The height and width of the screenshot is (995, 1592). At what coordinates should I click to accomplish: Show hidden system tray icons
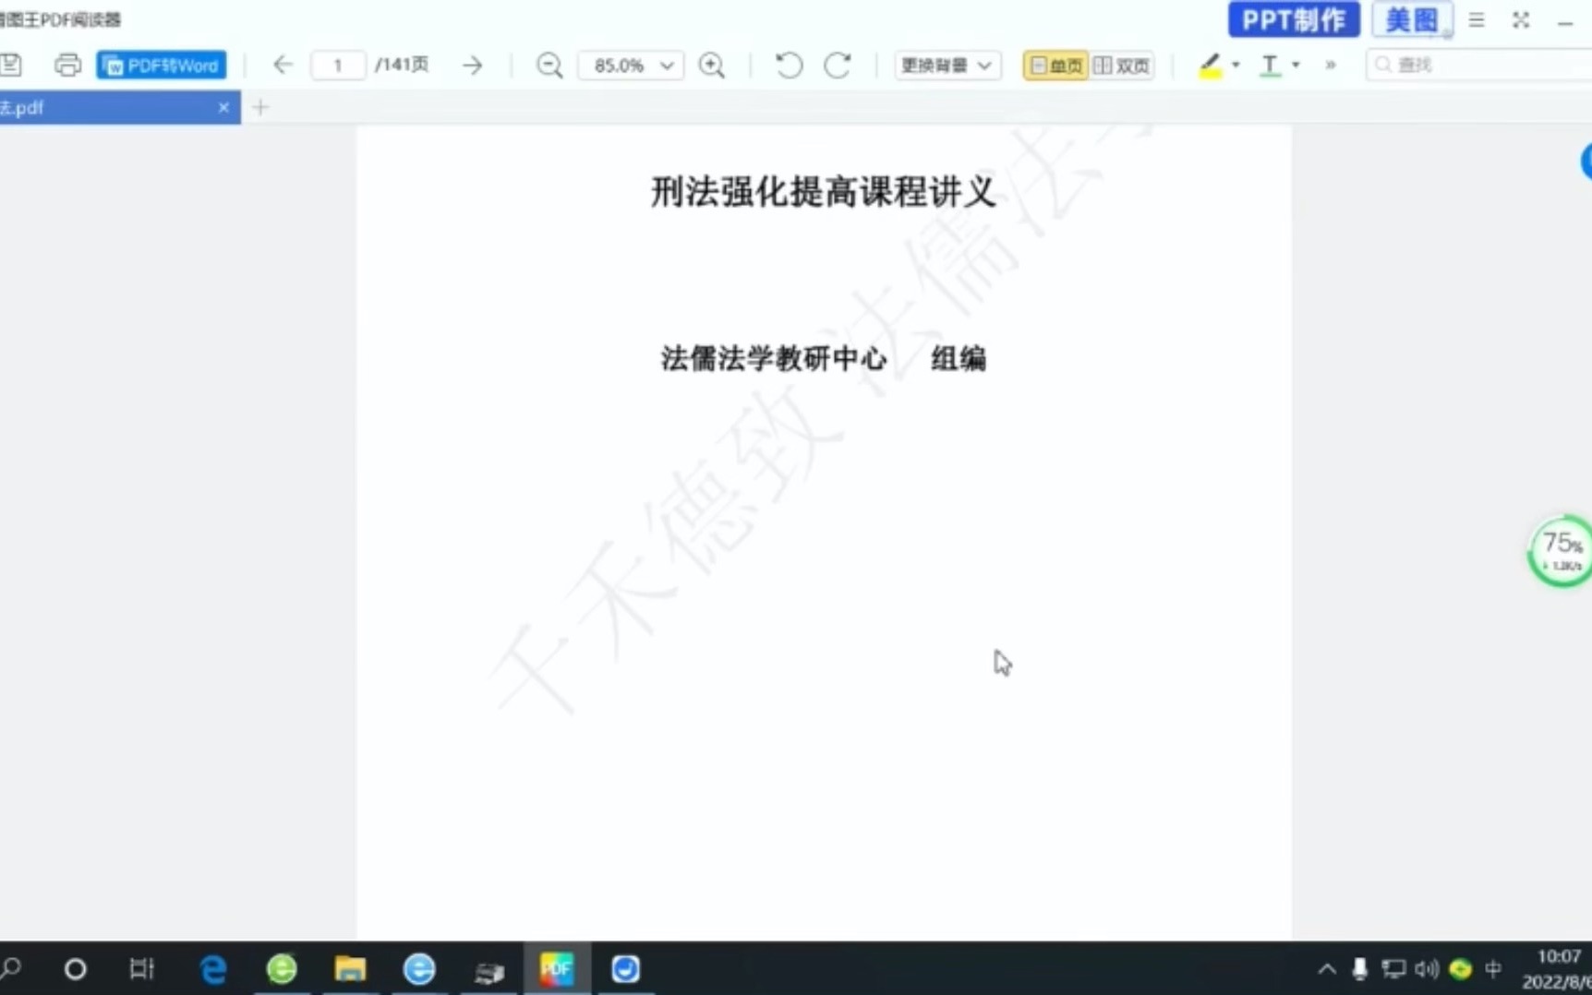pos(1327,968)
